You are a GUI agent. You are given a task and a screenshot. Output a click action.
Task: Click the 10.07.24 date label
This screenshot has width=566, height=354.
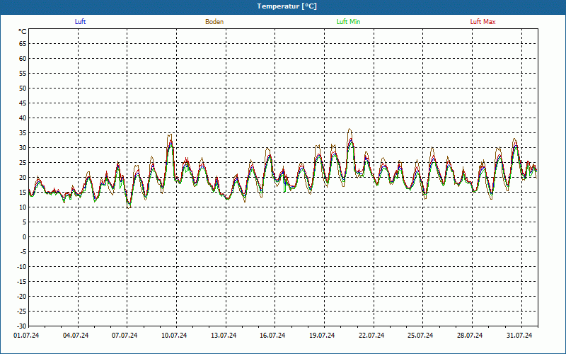[174, 336]
